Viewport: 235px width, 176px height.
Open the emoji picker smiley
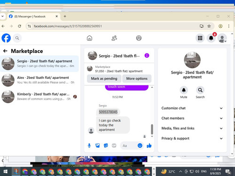pyautogui.click(x=140, y=145)
